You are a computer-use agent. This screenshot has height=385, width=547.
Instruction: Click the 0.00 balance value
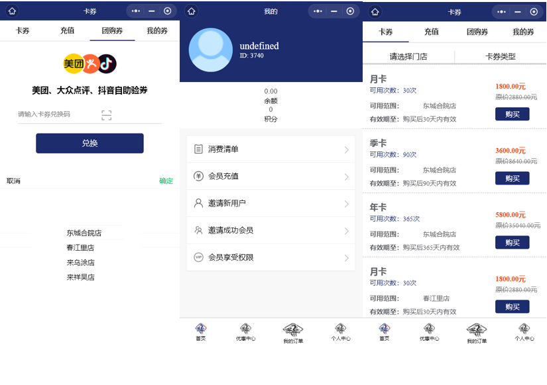coord(271,91)
